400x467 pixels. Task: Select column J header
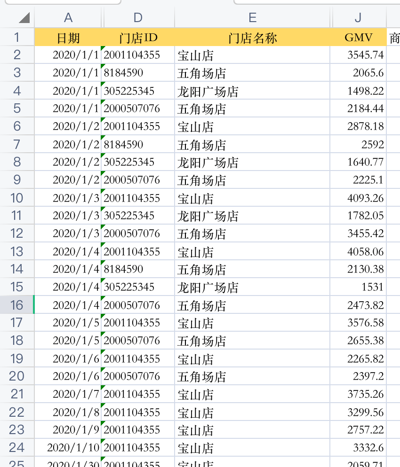(358, 17)
